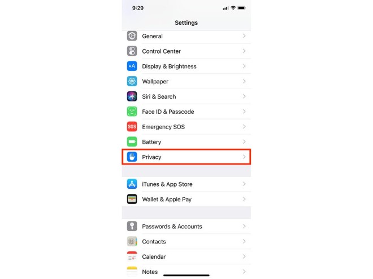This screenshot has width=373, height=279.
Task: Tap the Privacy hand icon
Action: pyautogui.click(x=132, y=157)
